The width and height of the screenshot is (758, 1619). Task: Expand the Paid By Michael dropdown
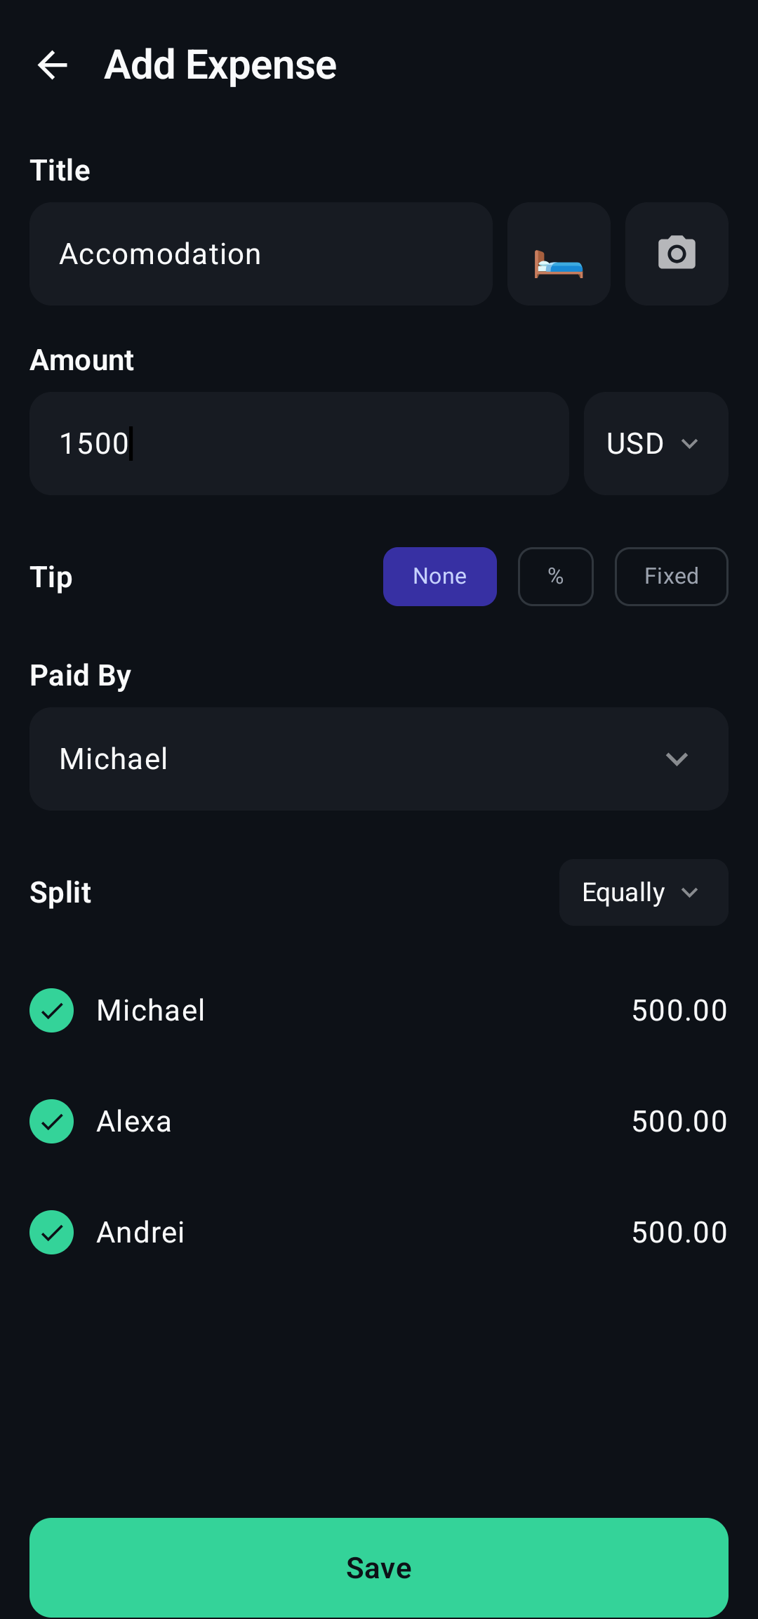coord(379,759)
